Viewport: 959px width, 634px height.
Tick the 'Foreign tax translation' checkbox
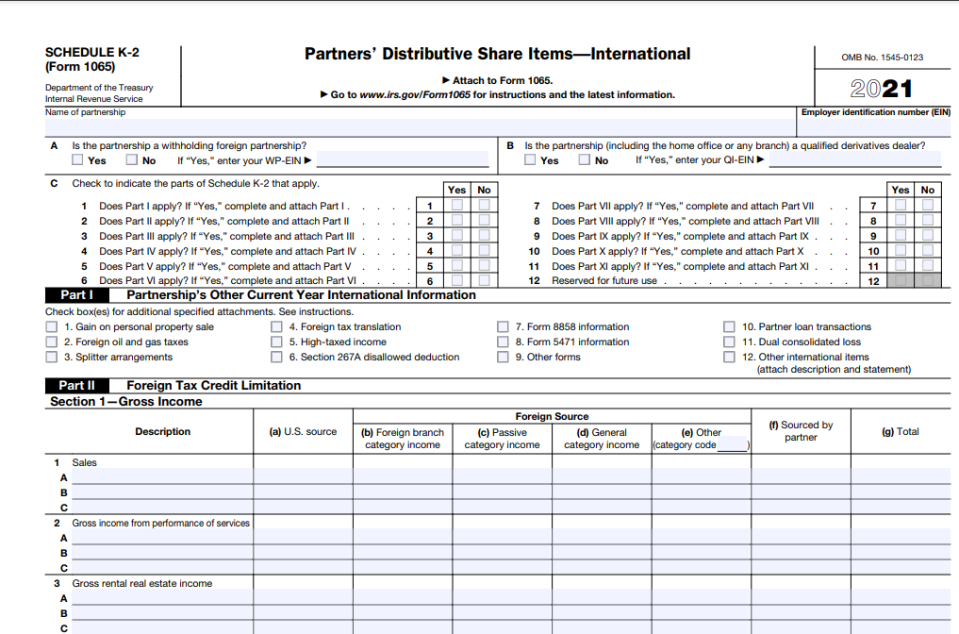pos(276,327)
